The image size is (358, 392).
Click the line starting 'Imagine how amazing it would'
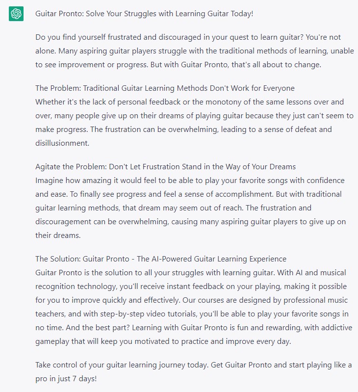pyautogui.click(x=190, y=181)
